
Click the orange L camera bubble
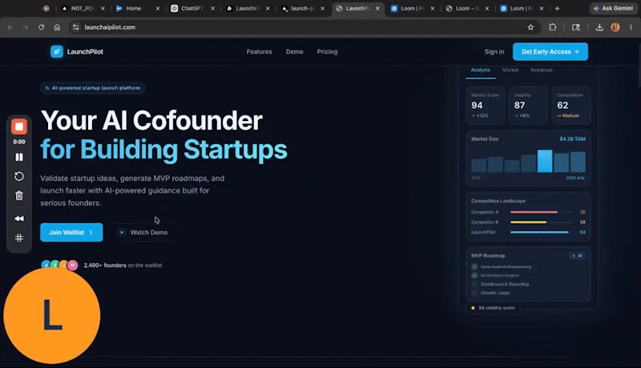tap(52, 315)
